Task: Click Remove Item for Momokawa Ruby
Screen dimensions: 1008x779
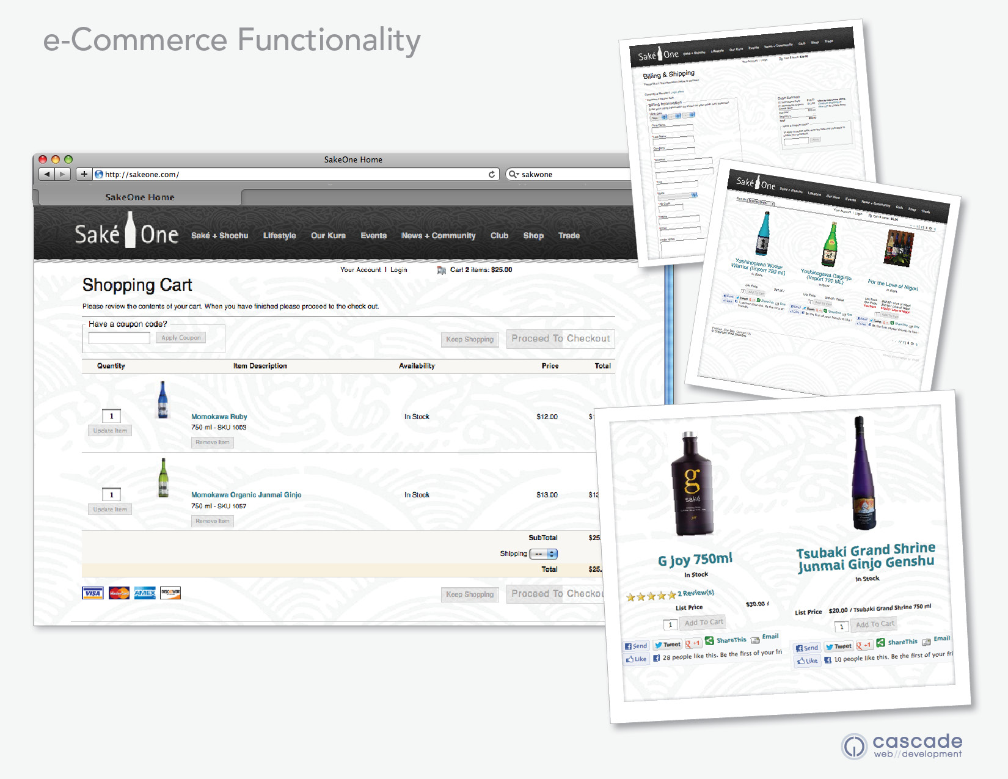Action: [x=213, y=442]
